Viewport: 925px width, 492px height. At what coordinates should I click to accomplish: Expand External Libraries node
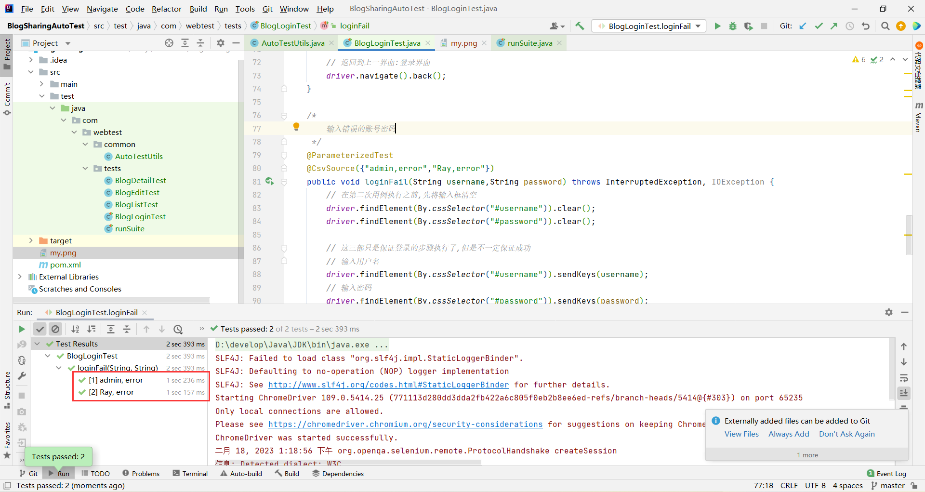coord(20,277)
